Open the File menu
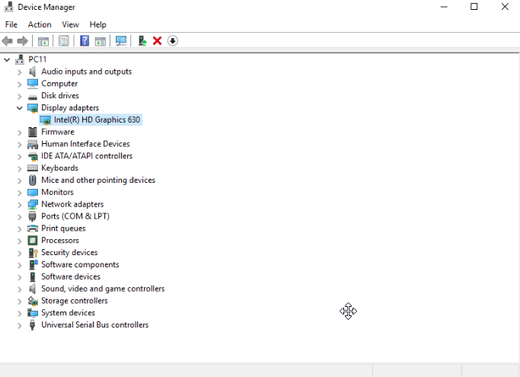 tap(11, 24)
